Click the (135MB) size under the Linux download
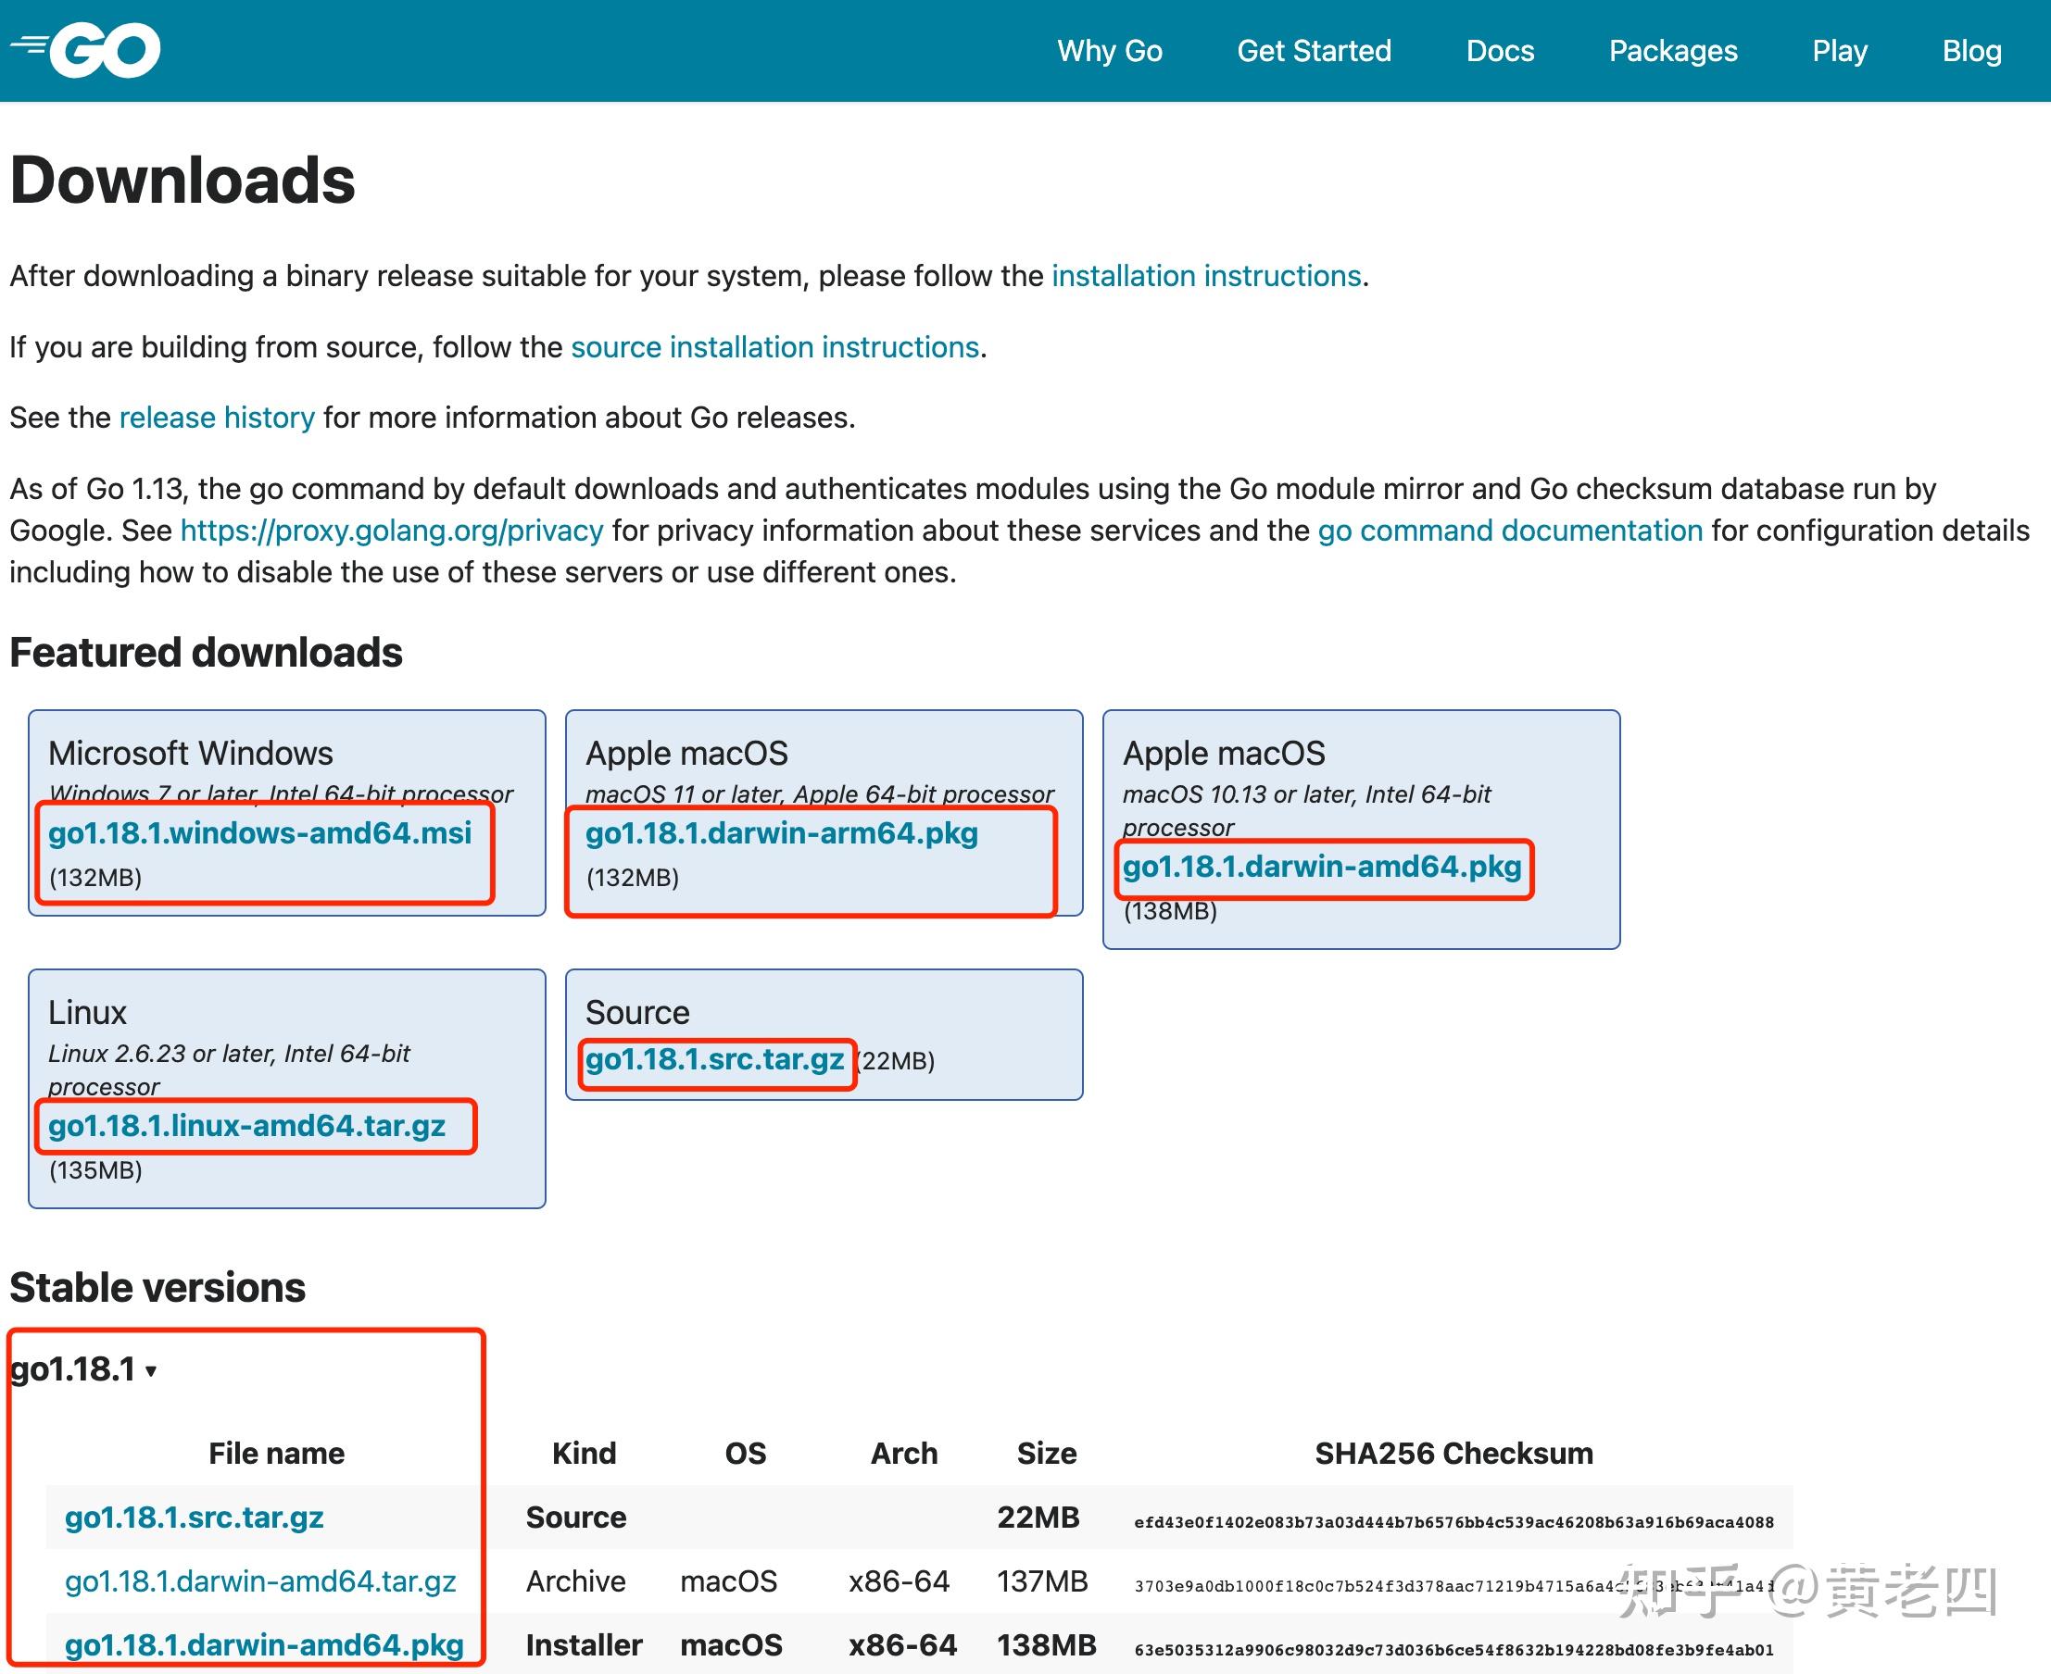 tap(95, 1170)
